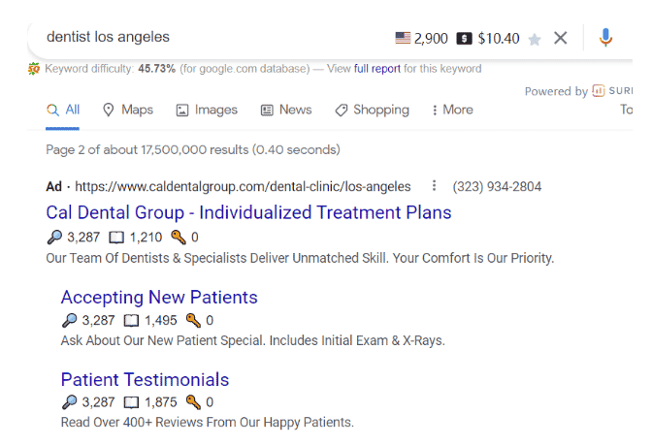This screenshot has width=652, height=446.
Task: Expand the More search options menu
Action: click(x=452, y=110)
